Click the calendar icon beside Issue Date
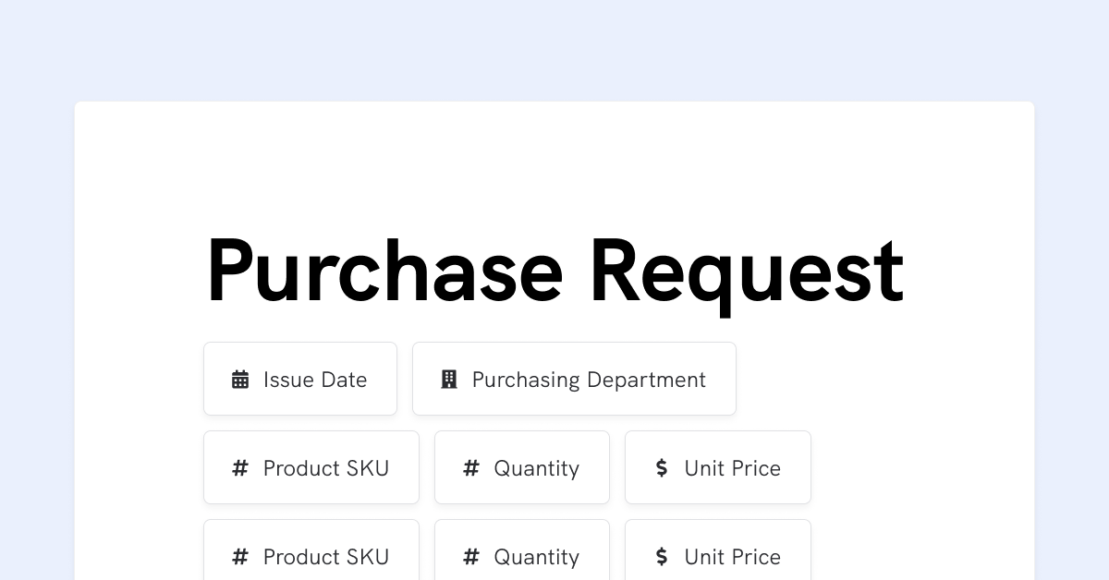The image size is (1109, 580). (x=240, y=380)
